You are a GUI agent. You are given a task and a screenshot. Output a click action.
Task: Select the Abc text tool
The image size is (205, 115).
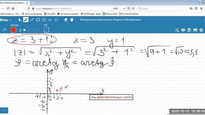click(x=50, y=20)
